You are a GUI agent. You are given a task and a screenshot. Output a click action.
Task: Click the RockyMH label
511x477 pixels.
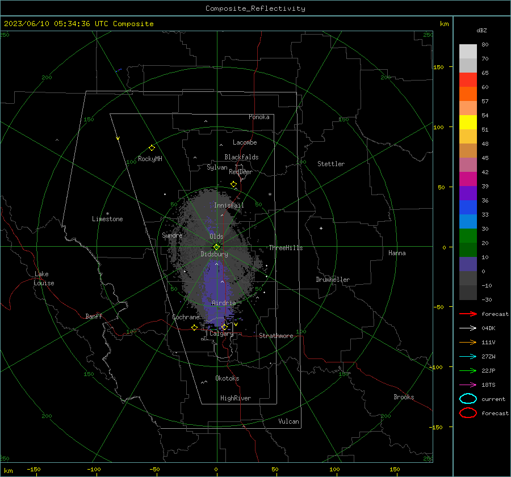(x=150, y=159)
